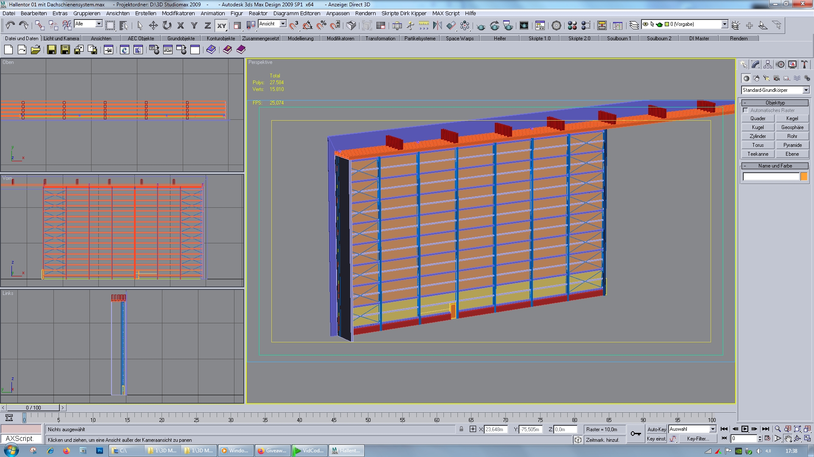Click the Play Animation button
The height and width of the screenshot is (457, 814).
coord(744,429)
